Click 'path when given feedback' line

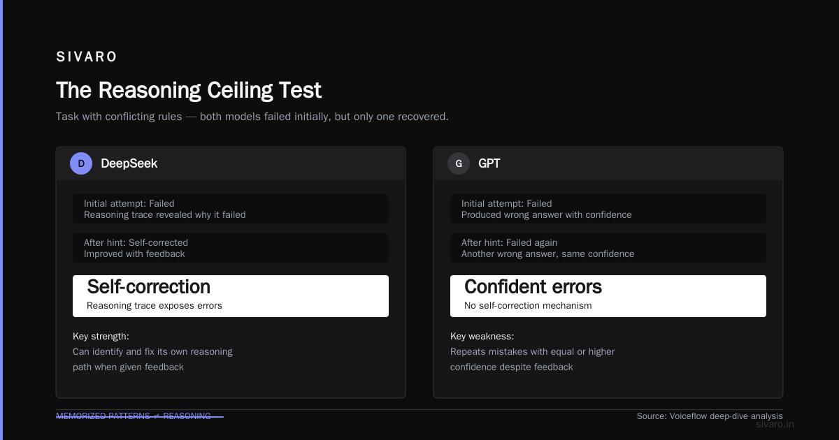click(x=128, y=367)
